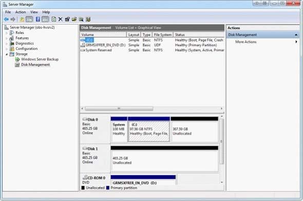This screenshot has height=201, width=303.
Task: Click the open-folder toolbar icon
Action: point(74,20)
